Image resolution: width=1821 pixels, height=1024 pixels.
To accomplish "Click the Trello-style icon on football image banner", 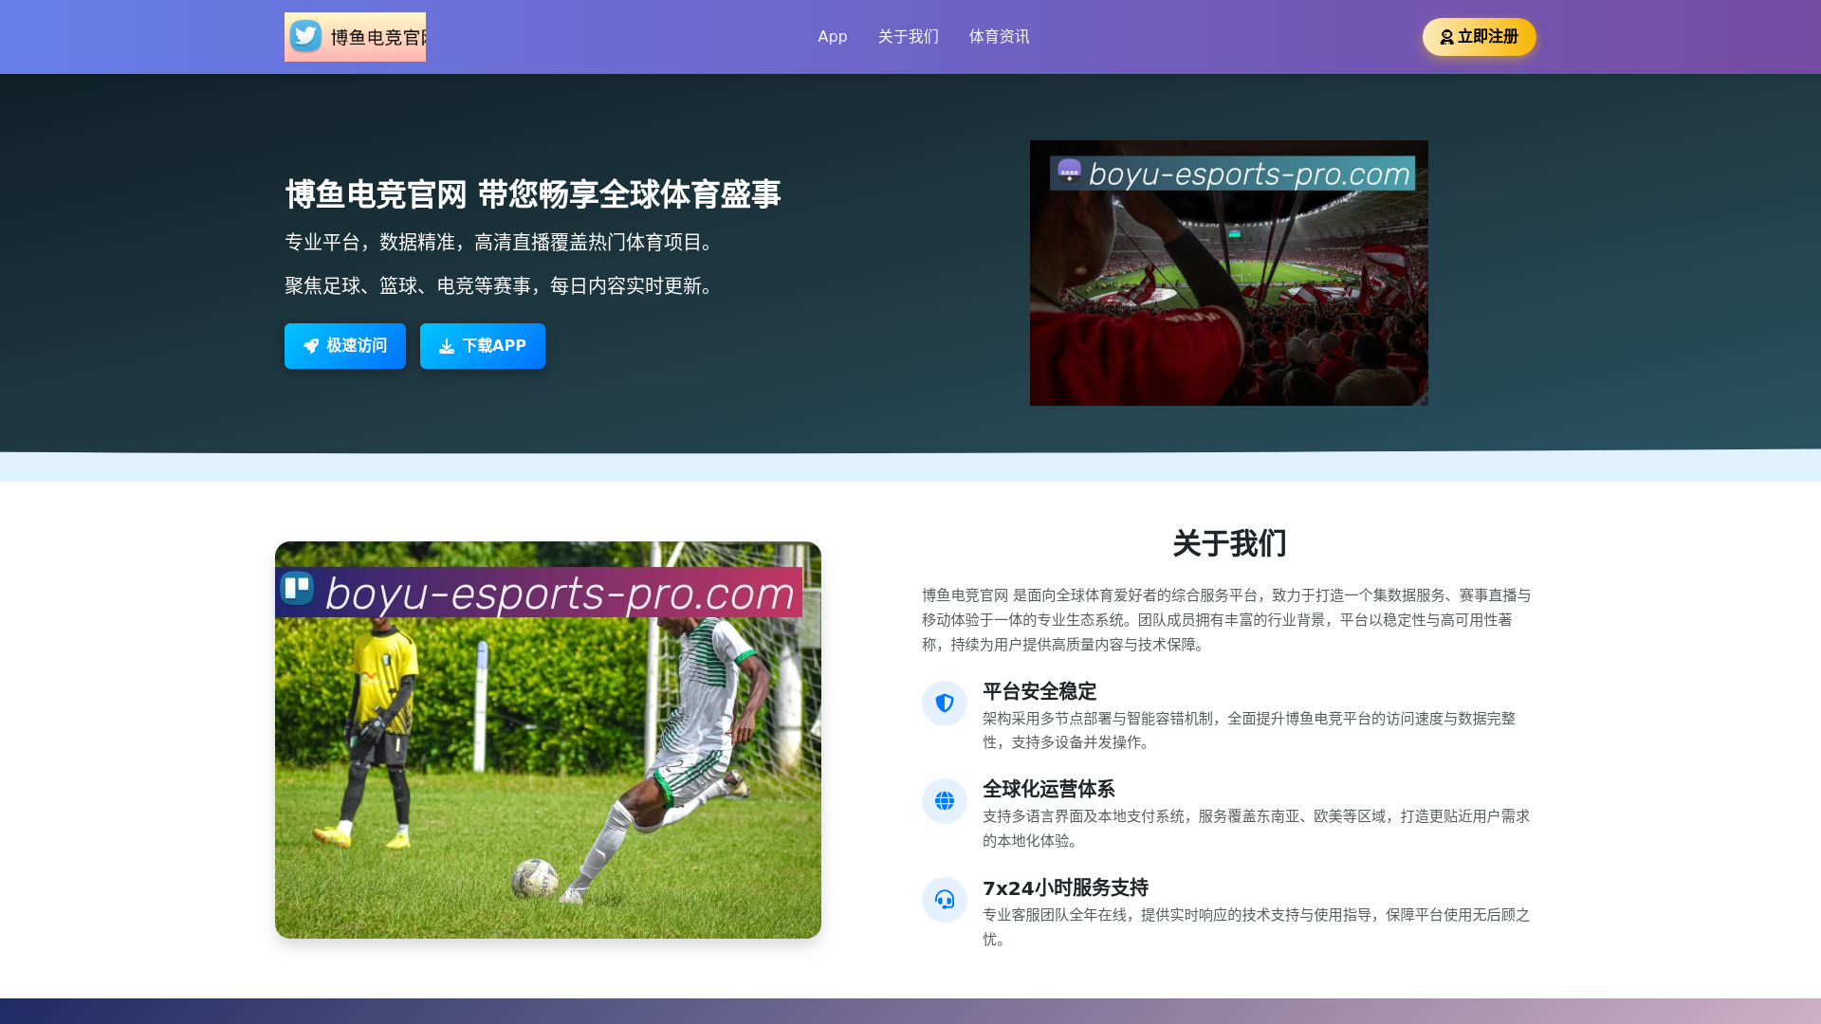I will tap(297, 589).
